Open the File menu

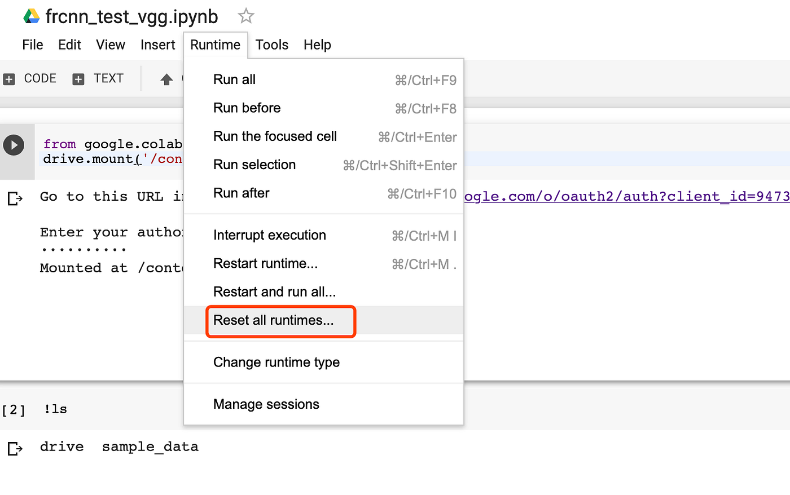click(x=33, y=45)
